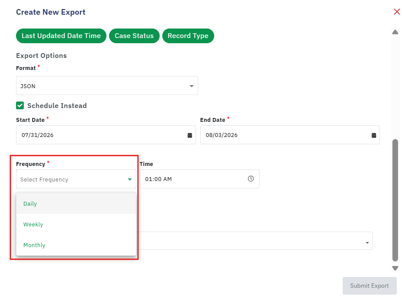Click the Last Updated Date Time chip
Screen dimensions: 408x302
point(61,36)
